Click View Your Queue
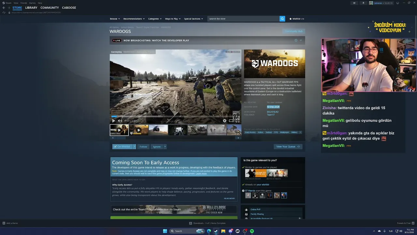Image resolution: width=417 pixels, height=235 pixels. coord(288,147)
